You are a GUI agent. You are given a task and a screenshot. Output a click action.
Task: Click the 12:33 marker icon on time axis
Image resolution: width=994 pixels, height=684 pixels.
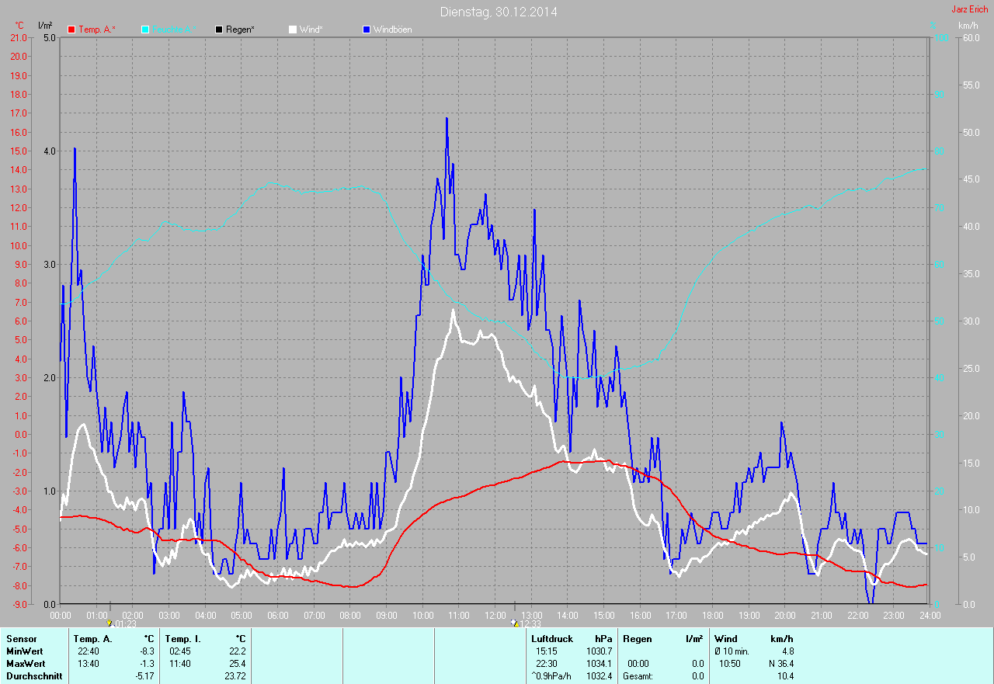point(514,623)
